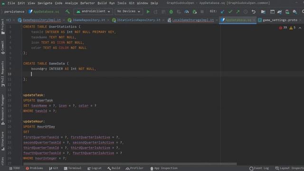
Task: Click Git commit checkmark icon
Action: point(230,12)
